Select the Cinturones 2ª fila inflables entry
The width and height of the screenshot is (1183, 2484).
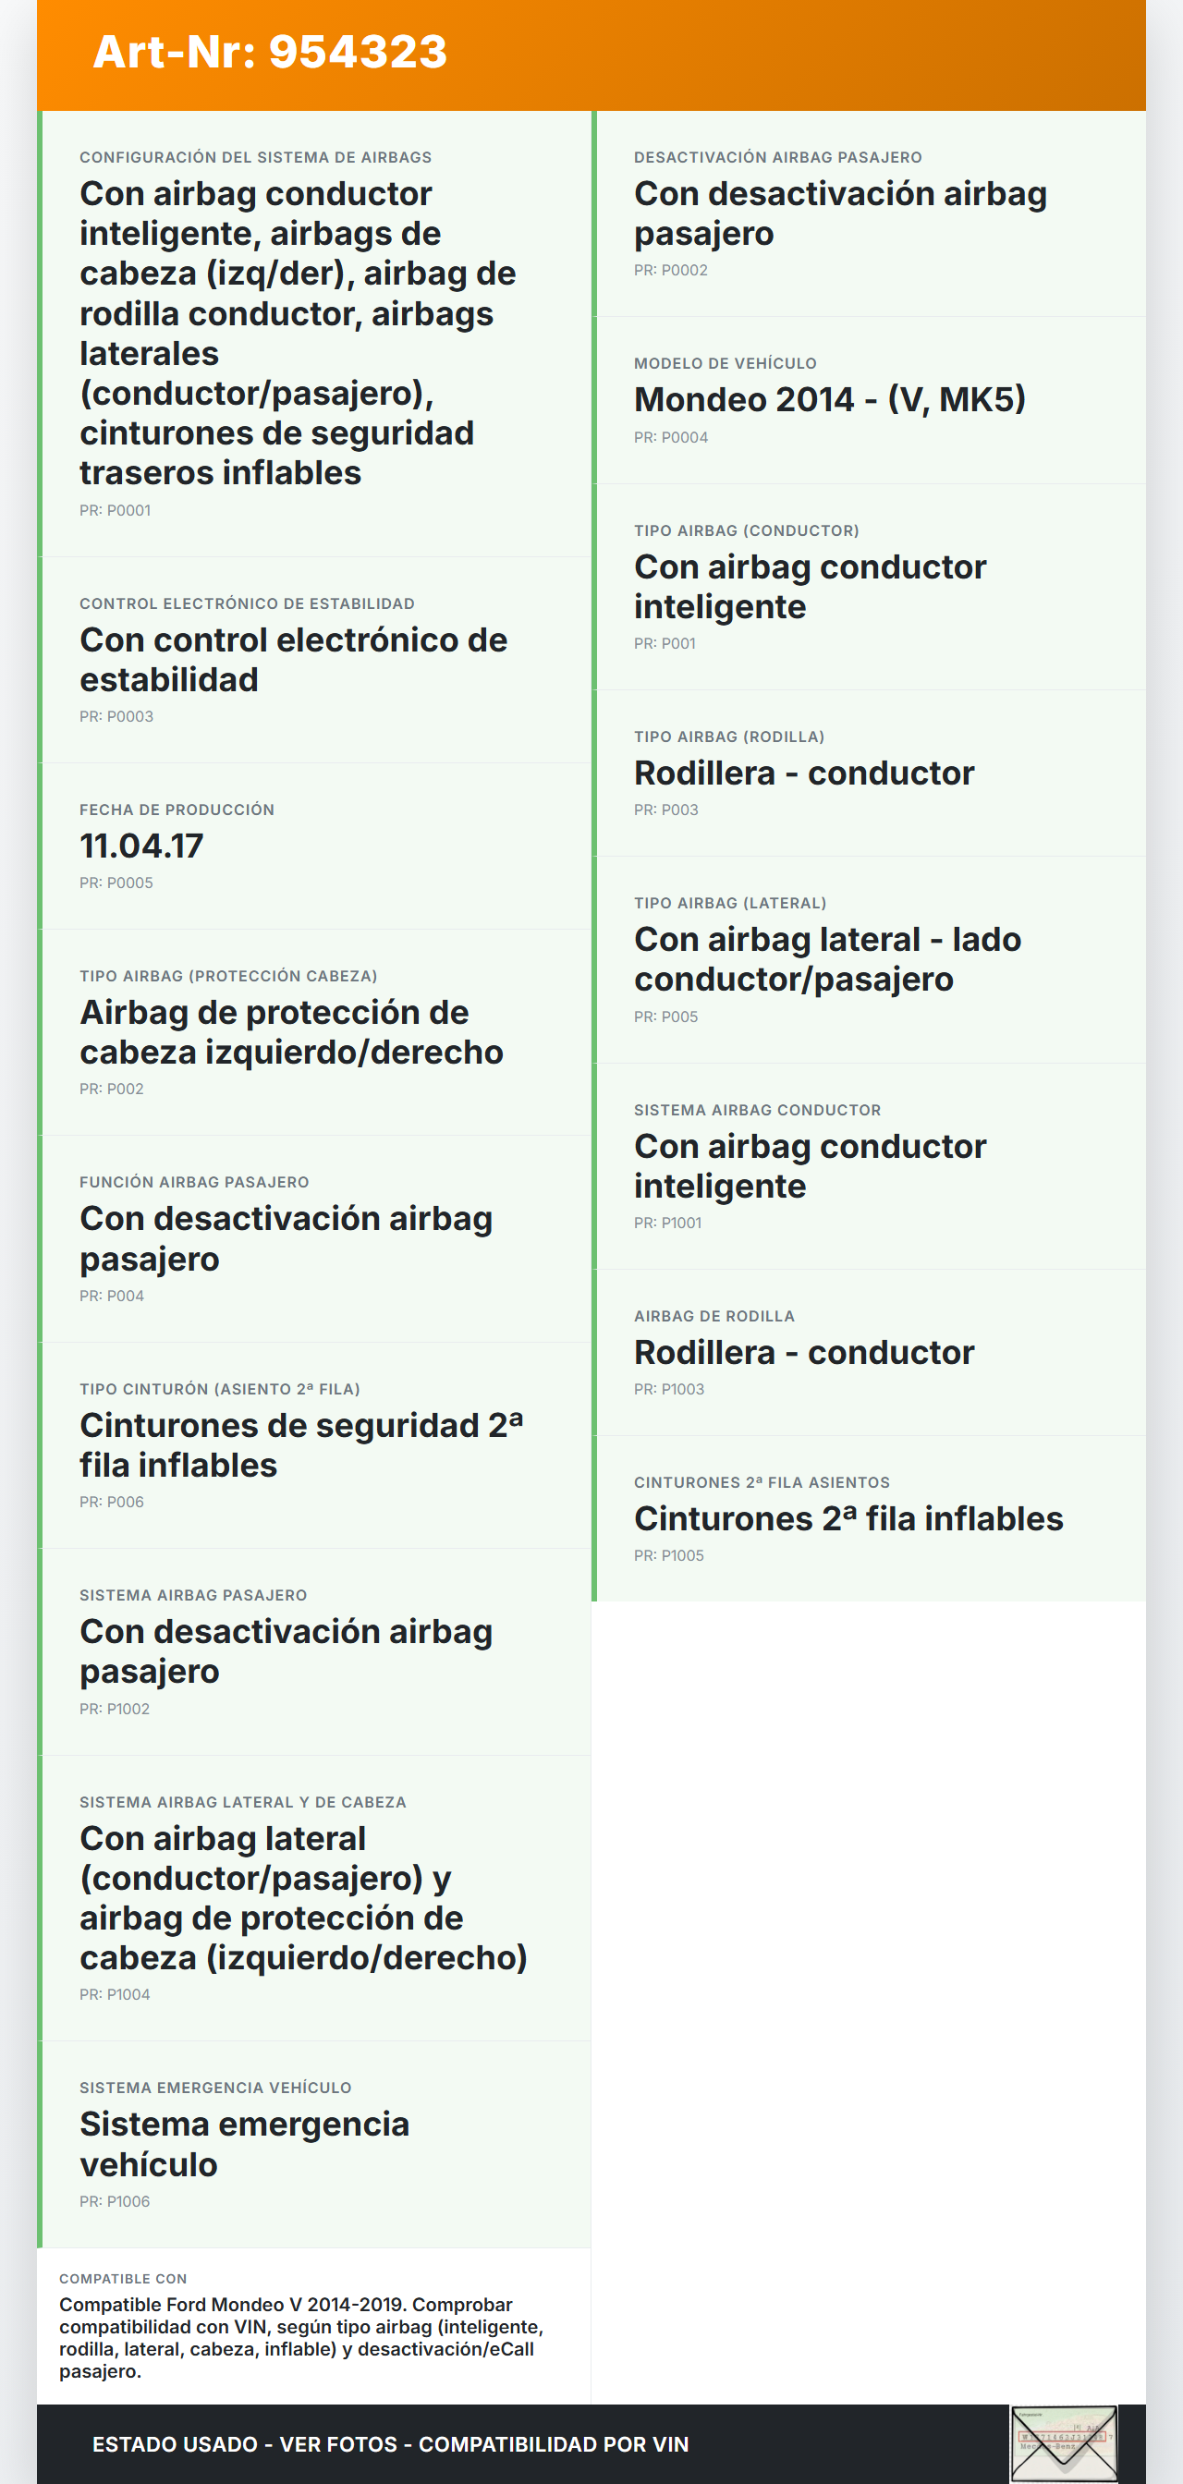click(848, 1518)
